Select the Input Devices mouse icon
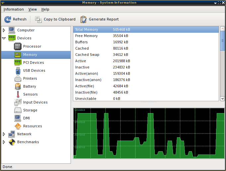This screenshot has height=171, width=226. [18, 102]
